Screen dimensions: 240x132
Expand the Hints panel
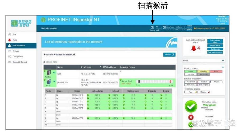coord(223,61)
